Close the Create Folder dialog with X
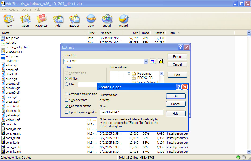The height and width of the screenshot is (161, 251). point(185,87)
